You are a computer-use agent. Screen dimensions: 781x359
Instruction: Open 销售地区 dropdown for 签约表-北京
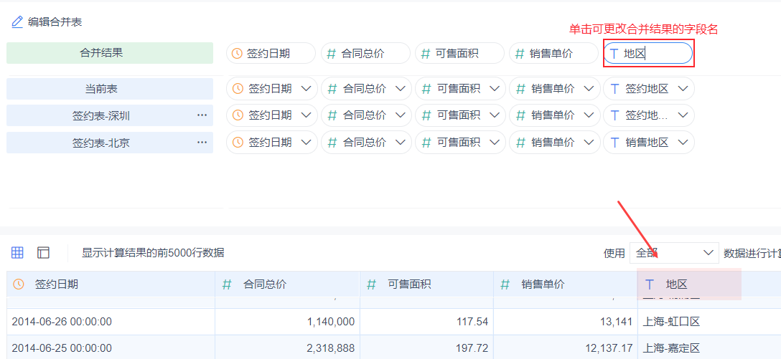[x=683, y=143]
